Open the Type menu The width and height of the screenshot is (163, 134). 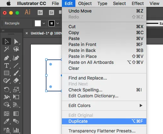(x=102, y=3)
